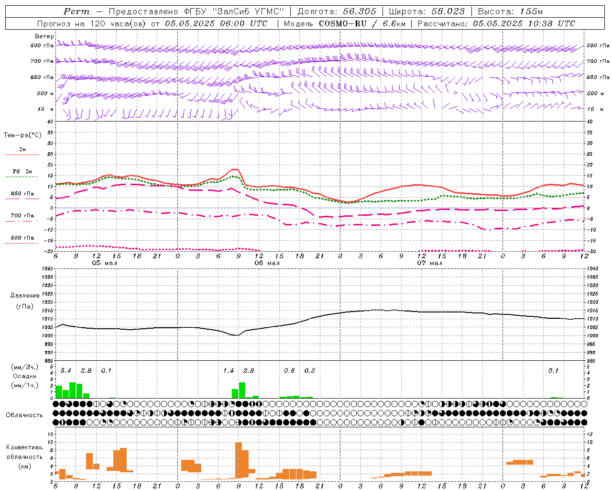This screenshot has height=490, width=612.
Task: Select the "Долгота: 56.305" longitude value
Action: (x=337, y=11)
